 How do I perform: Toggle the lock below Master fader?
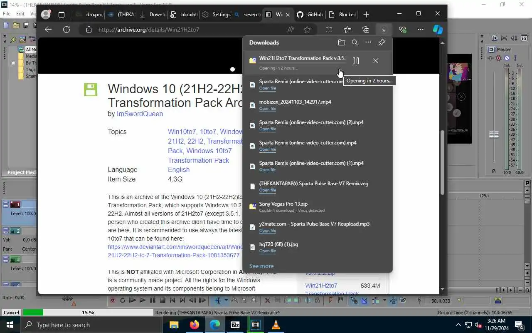[x=494, y=171]
